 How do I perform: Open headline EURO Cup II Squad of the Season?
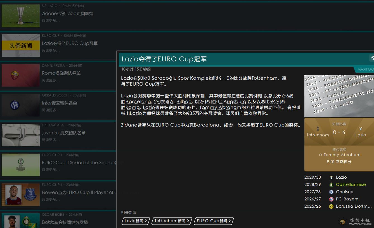[79, 163]
